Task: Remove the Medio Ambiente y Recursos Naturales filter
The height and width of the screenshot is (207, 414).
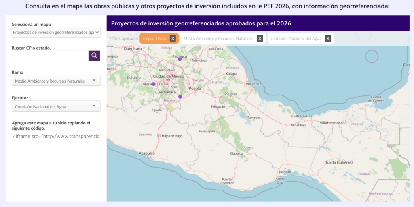Action: pos(260,39)
